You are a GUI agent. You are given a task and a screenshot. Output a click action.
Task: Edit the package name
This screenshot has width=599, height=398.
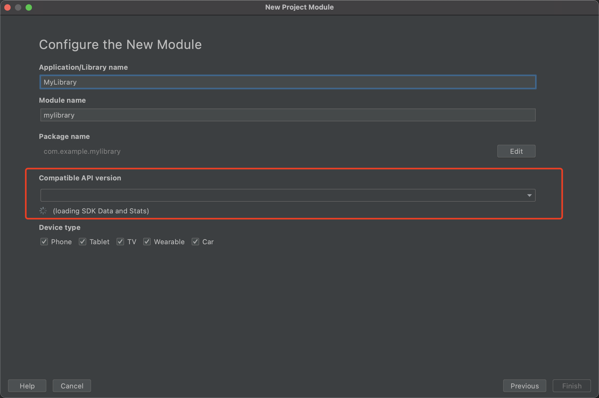[x=516, y=151]
